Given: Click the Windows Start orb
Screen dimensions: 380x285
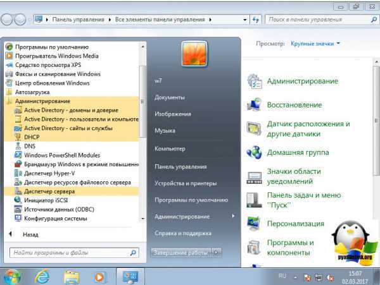Looking at the screenshot, I should pos(11,277).
